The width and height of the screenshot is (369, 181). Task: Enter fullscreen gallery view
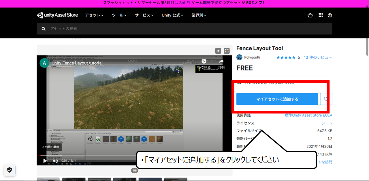point(227,51)
